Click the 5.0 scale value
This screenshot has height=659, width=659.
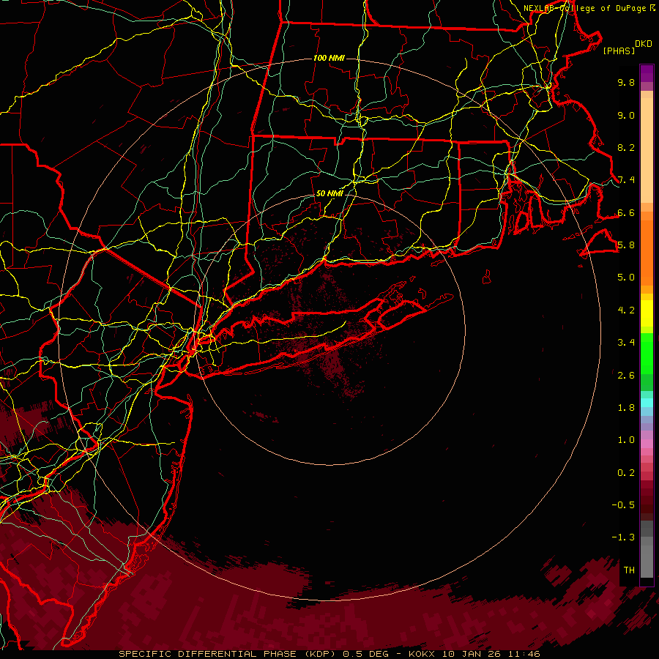[626, 278]
